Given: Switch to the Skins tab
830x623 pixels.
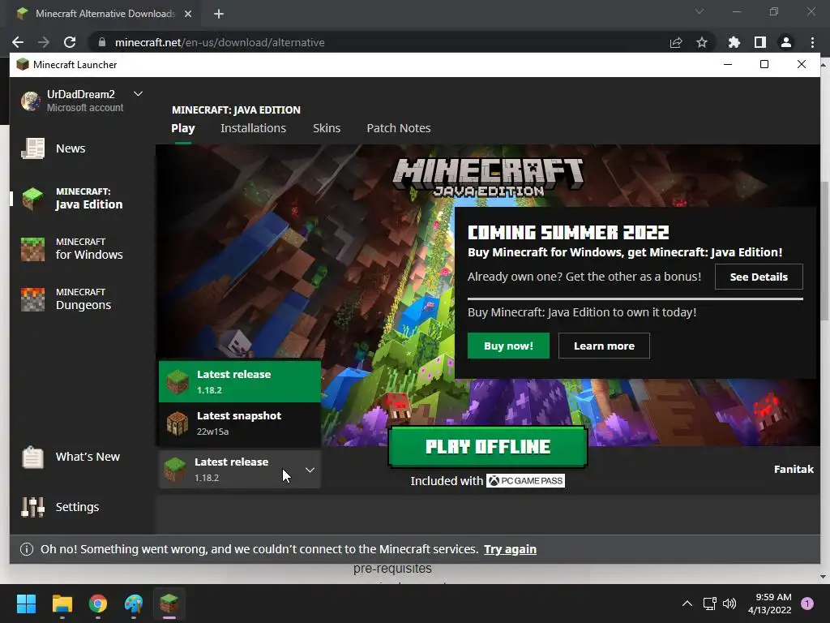Looking at the screenshot, I should (x=327, y=128).
